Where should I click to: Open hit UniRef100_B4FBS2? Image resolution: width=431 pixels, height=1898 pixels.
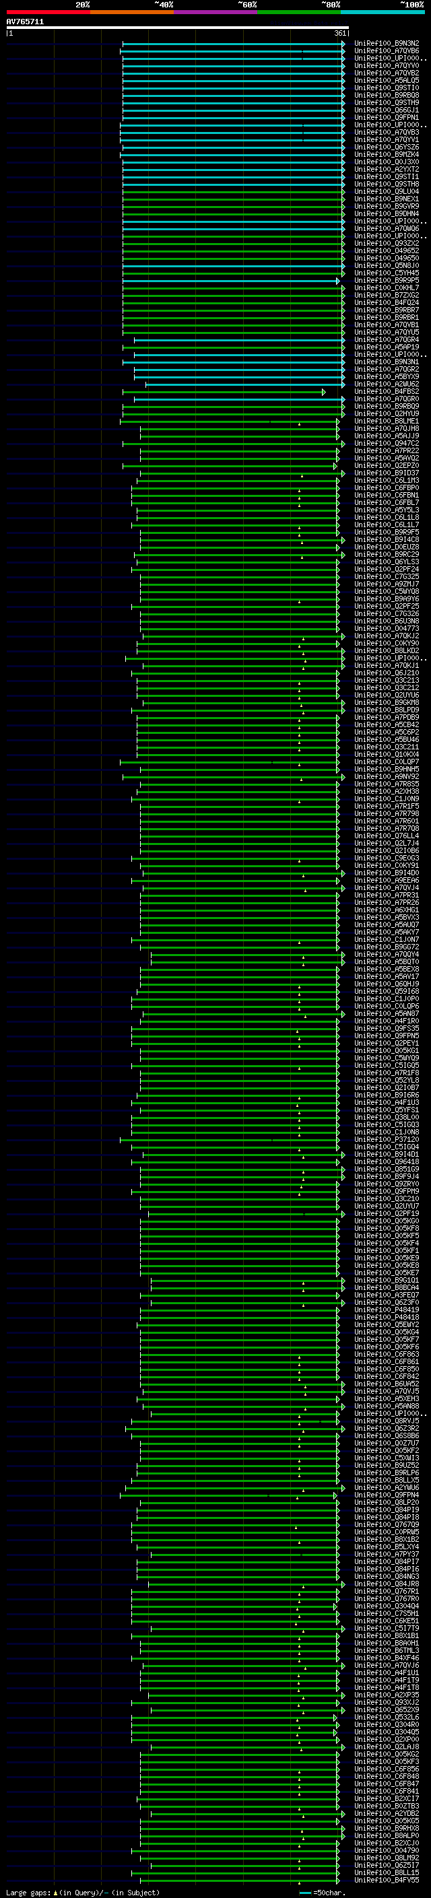387,392
